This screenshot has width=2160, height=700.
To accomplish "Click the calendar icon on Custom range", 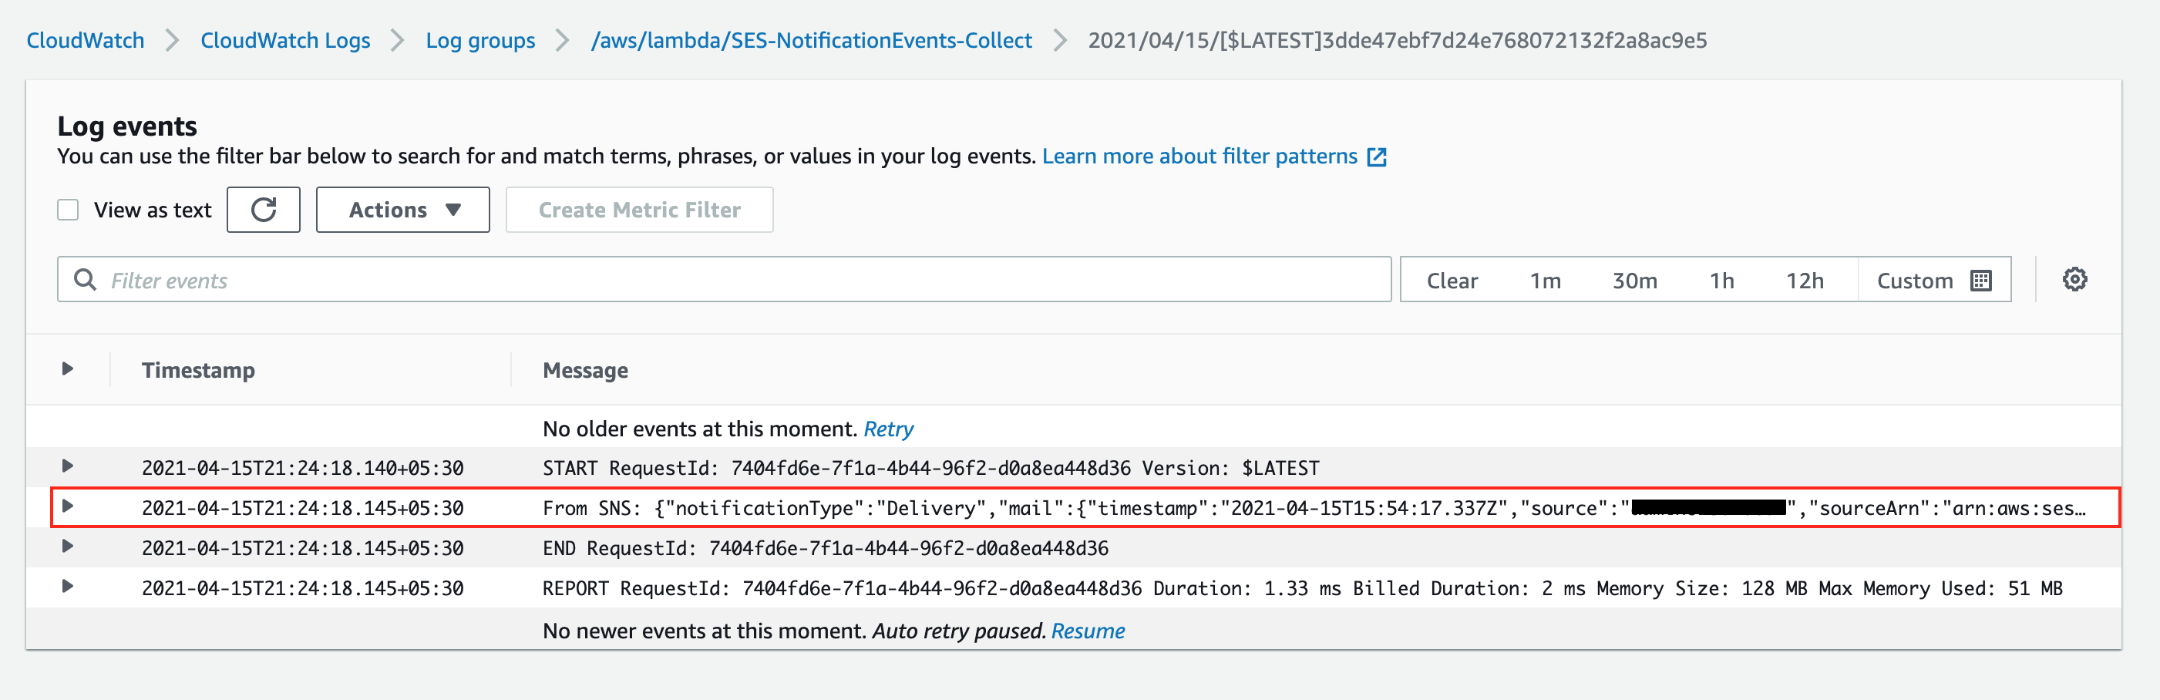I will 1980,281.
